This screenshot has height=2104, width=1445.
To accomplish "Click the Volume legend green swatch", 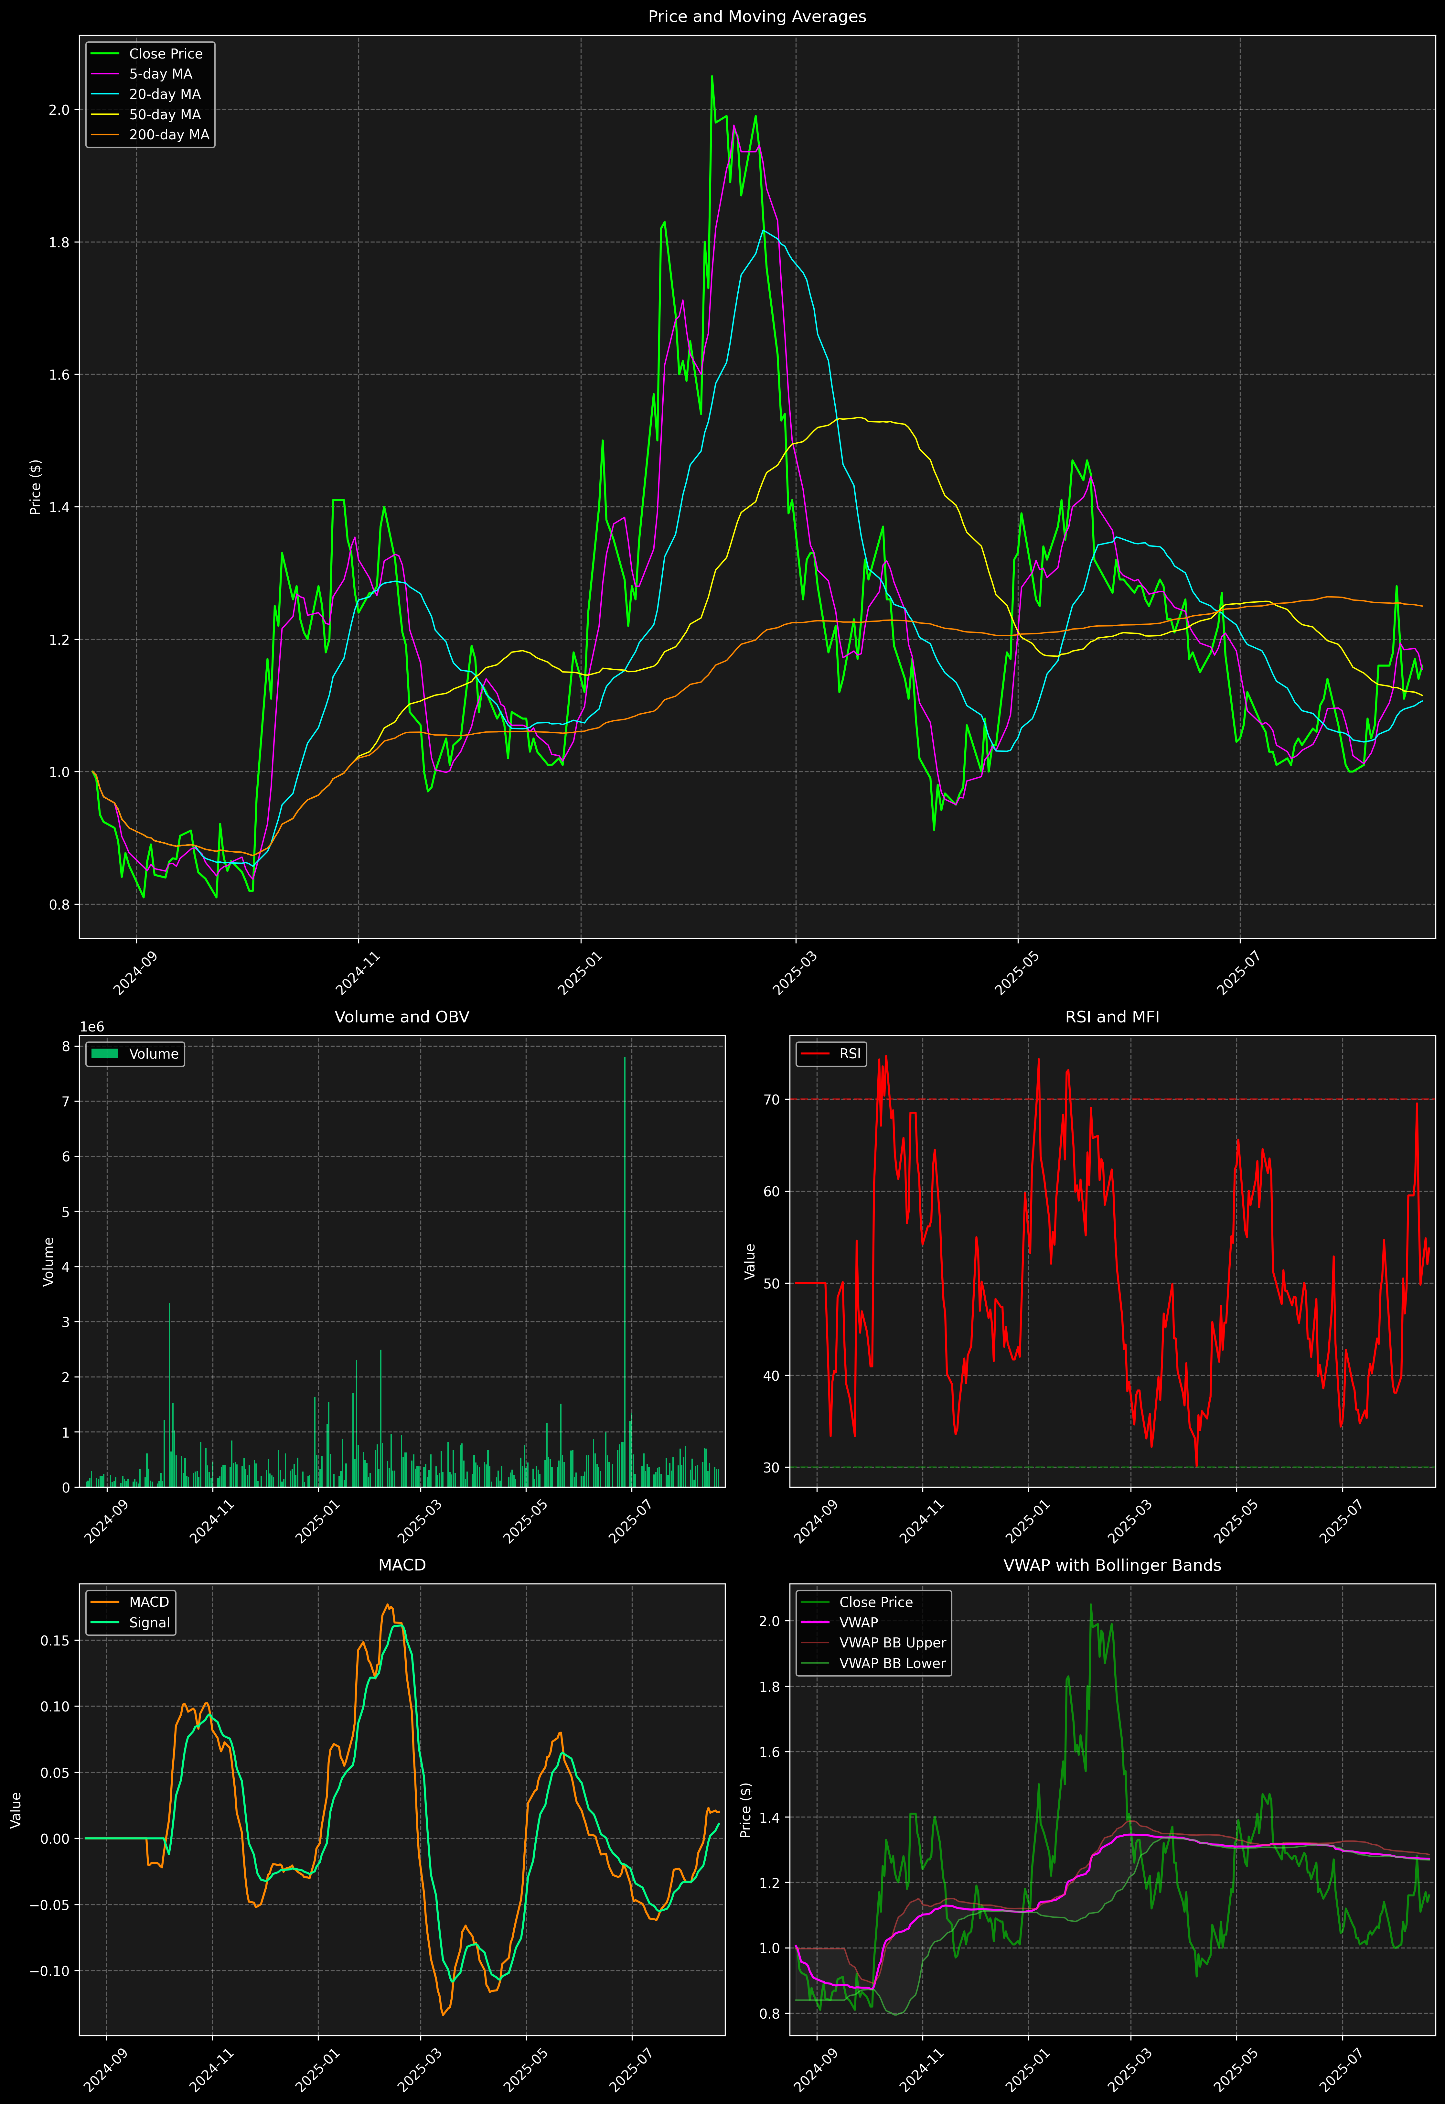I will click(105, 1054).
